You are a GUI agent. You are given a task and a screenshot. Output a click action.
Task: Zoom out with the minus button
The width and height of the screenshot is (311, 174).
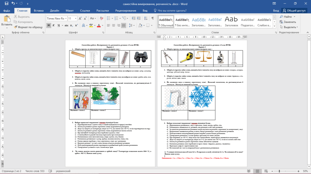pos(272,171)
